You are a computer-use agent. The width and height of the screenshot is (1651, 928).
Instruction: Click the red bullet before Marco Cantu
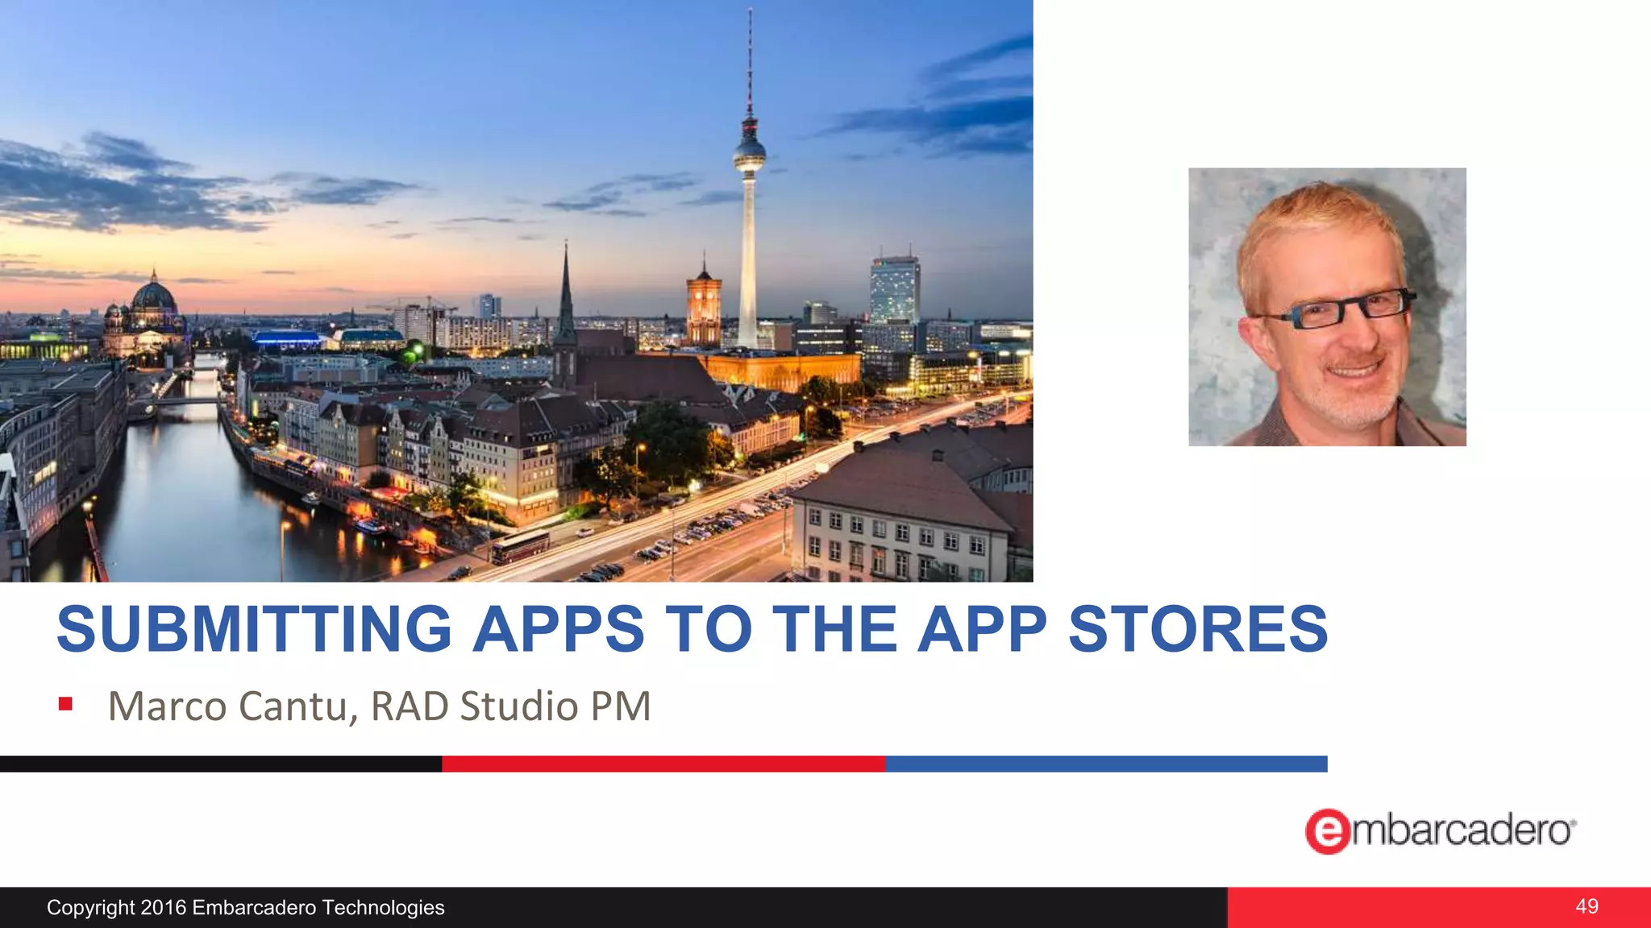tap(66, 705)
